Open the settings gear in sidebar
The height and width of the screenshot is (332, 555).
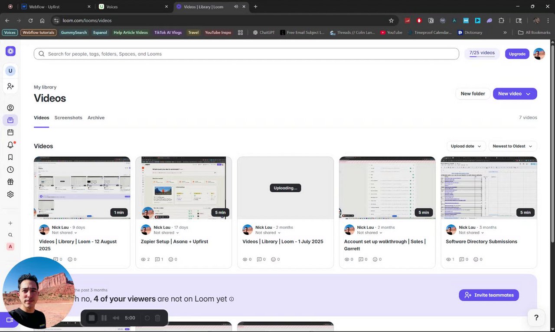coord(10,194)
